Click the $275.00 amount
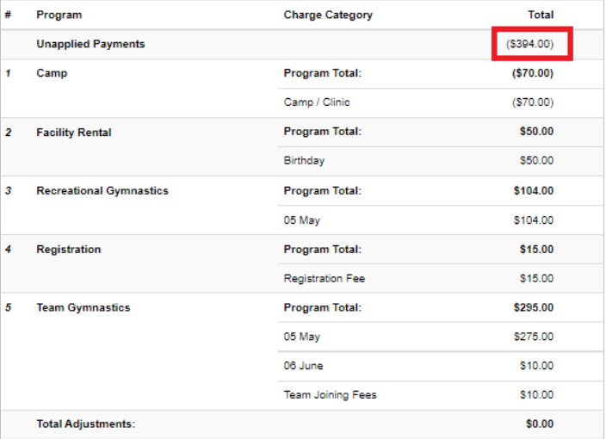This screenshot has width=606, height=439. 534,337
